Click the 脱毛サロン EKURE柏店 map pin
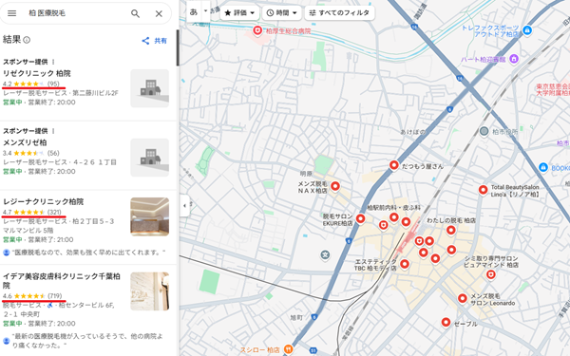Screen dimensions: 570x356 click(360, 218)
